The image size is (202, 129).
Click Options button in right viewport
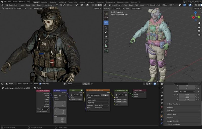pyautogui.click(x=197, y=8)
